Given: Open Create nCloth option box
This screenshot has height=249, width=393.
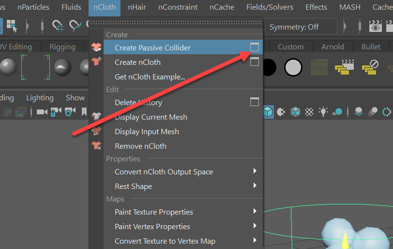Looking at the screenshot, I should [x=255, y=62].
